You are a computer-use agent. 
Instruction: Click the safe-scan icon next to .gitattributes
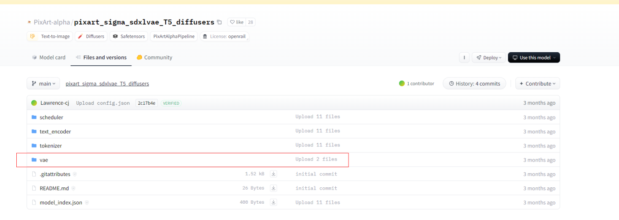click(75, 174)
